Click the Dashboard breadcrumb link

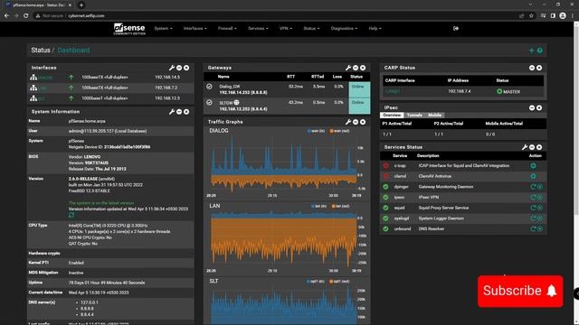click(73, 51)
